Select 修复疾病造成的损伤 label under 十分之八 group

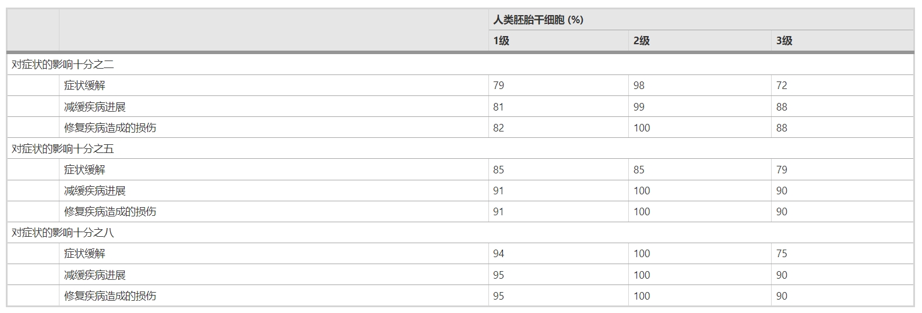tap(110, 296)
